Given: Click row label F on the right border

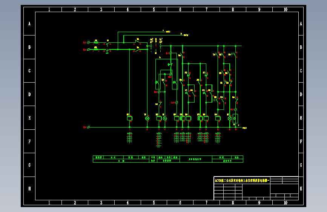Looking at the screenshot, I should (301, 141).
